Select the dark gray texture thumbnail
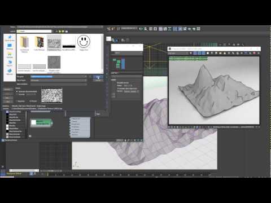This screenshot has height=203, width=271. [x=54, y=63]
